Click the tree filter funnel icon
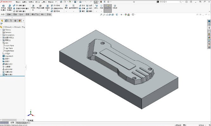The image size is (211, 126). coord(2,24)
